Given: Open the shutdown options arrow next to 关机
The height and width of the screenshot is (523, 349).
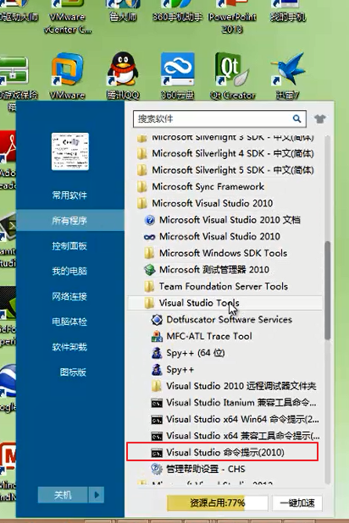Looking at the screenshot, I should point(97,494).
